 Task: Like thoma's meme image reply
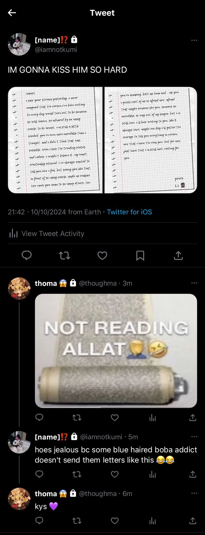(x=115, y=418)
